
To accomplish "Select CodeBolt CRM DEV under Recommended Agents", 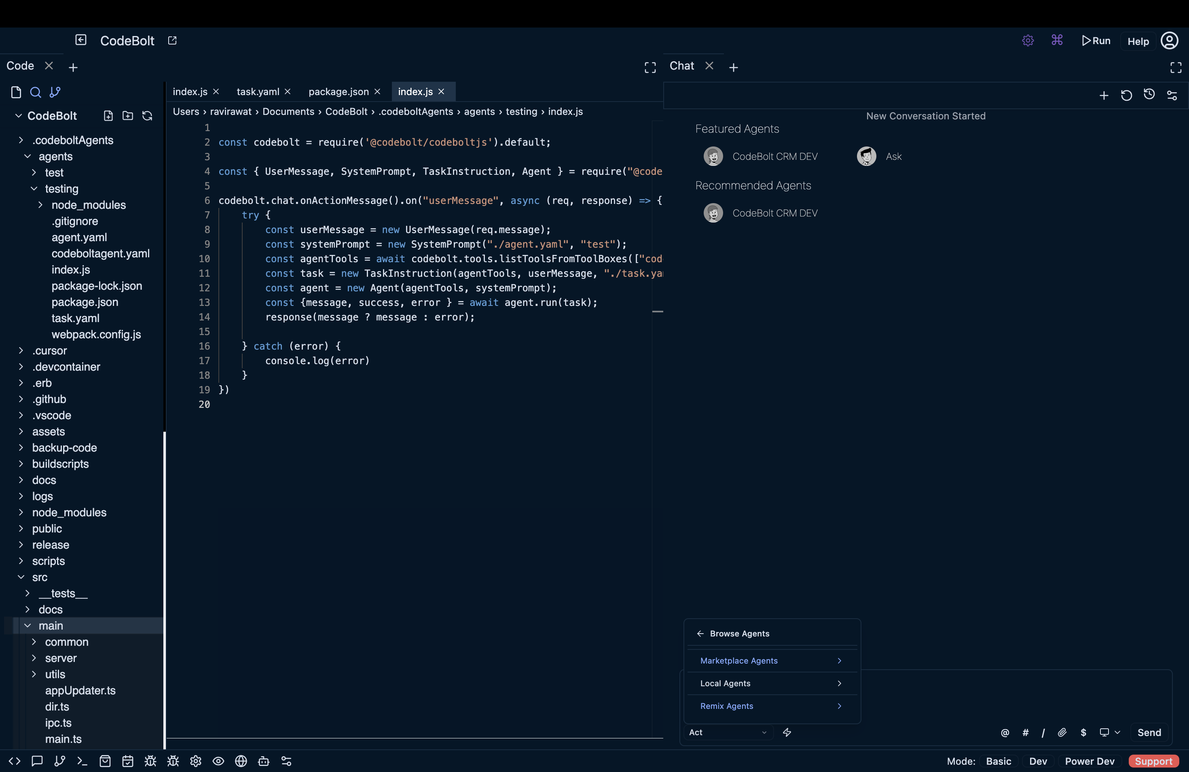I will [x=761, y=213].
